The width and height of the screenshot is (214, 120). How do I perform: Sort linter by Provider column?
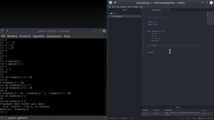pyautogui.click(x=156, y=110)
